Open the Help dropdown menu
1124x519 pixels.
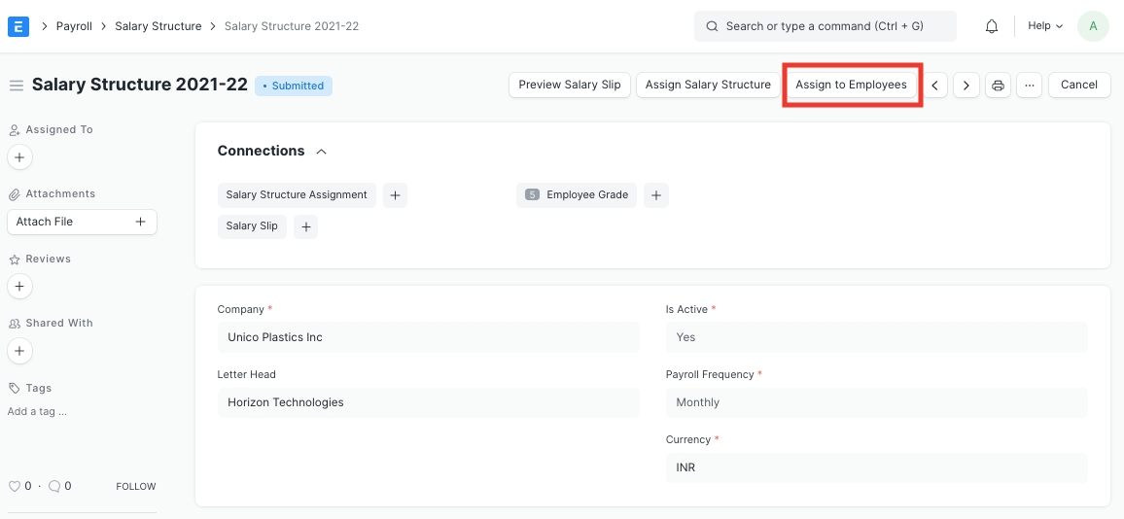(x=1045, y=26)
